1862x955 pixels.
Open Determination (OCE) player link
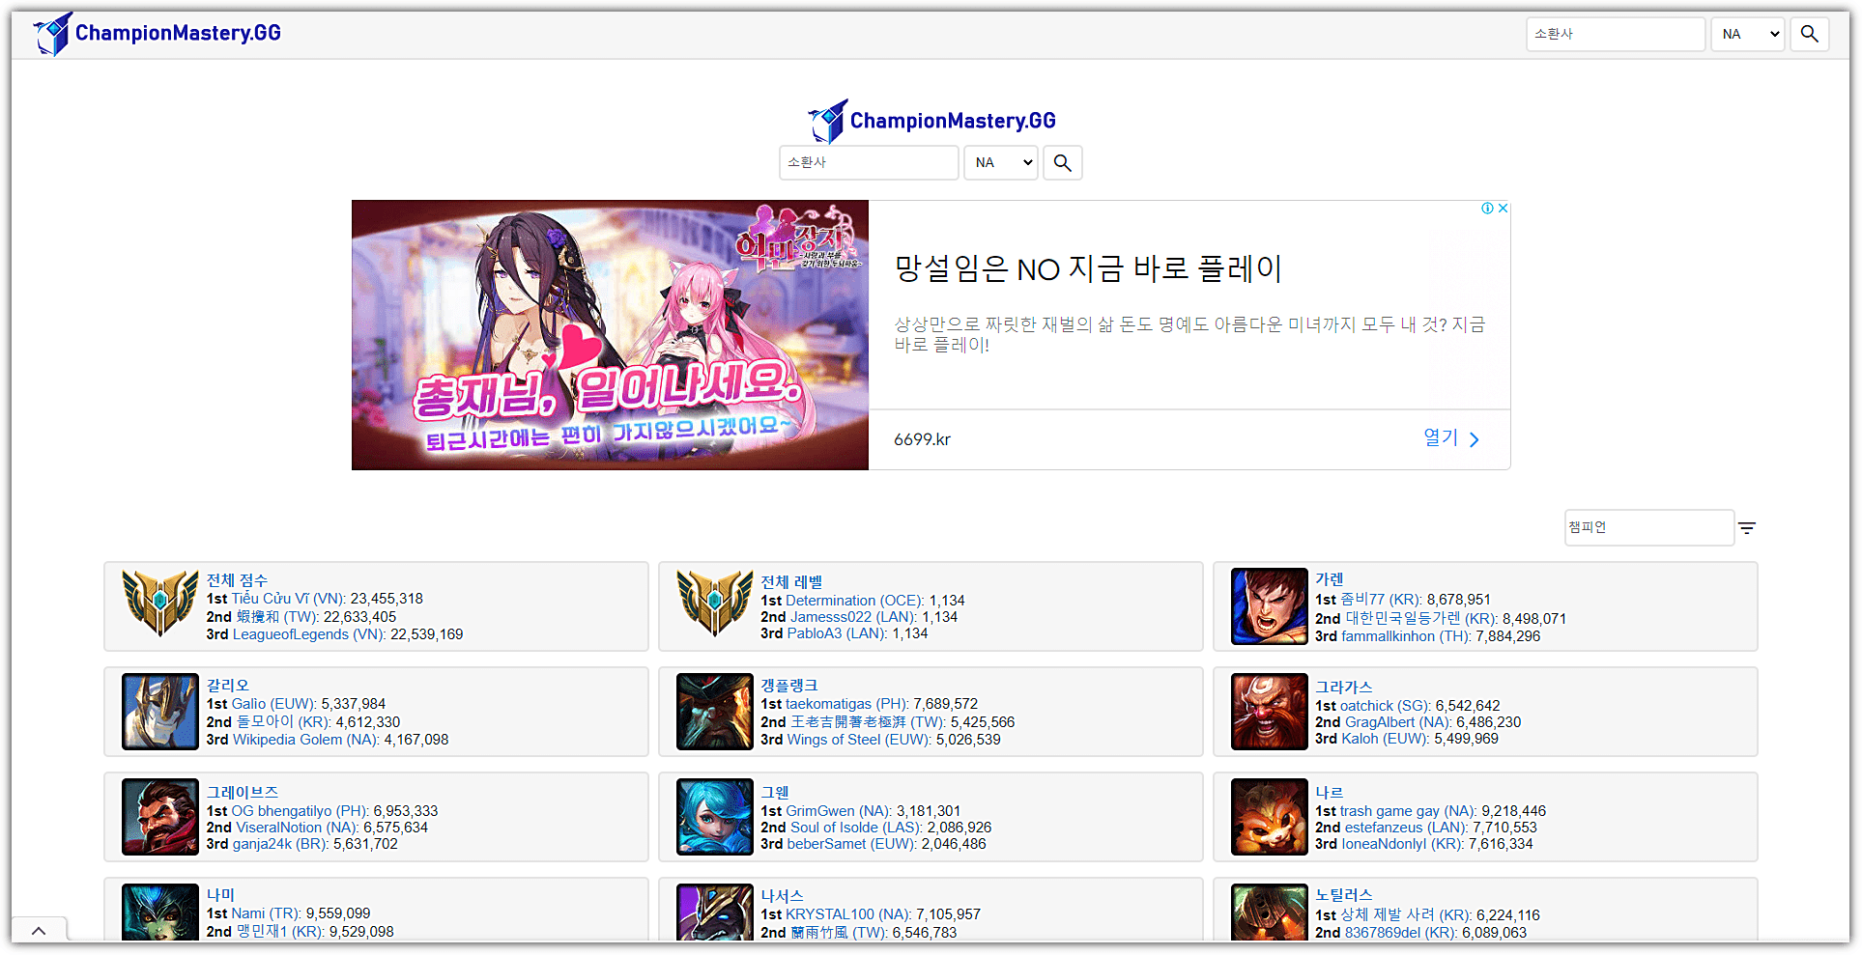855,601
